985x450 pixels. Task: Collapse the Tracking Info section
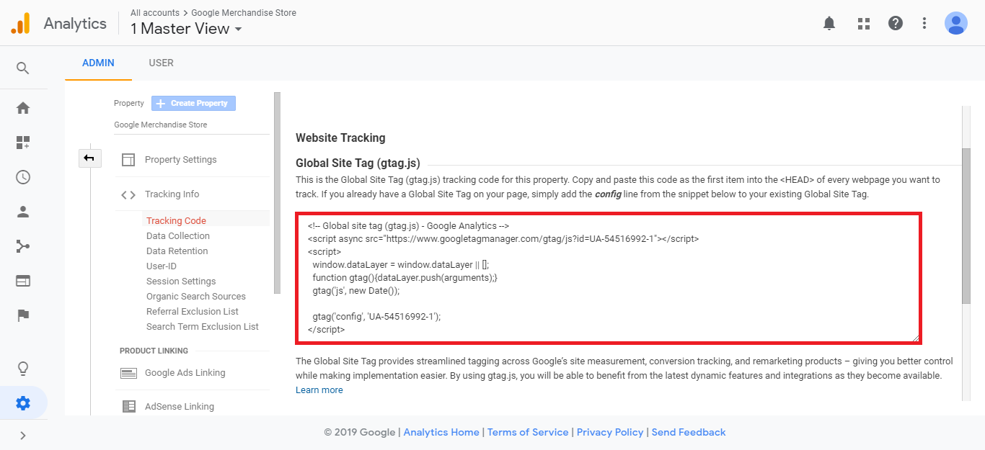pos(172,194)
